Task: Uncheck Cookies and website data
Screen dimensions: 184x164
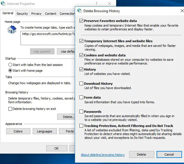Action: 81,55
